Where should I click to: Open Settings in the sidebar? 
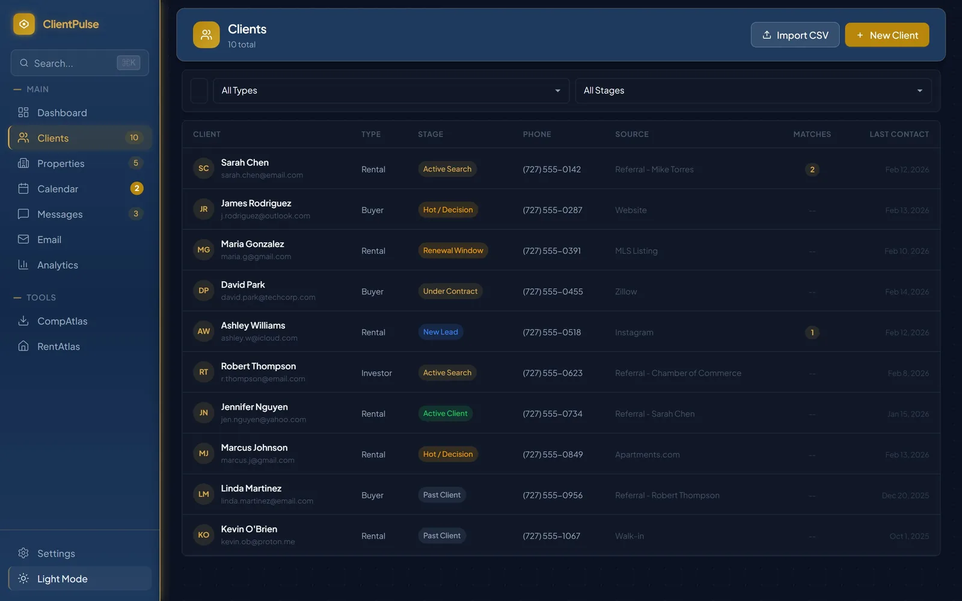pyautogui.click(x=80, y=553)
